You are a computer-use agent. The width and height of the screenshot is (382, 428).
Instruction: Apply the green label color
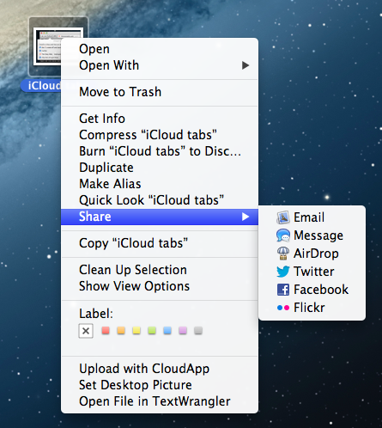tap(152, 331)
